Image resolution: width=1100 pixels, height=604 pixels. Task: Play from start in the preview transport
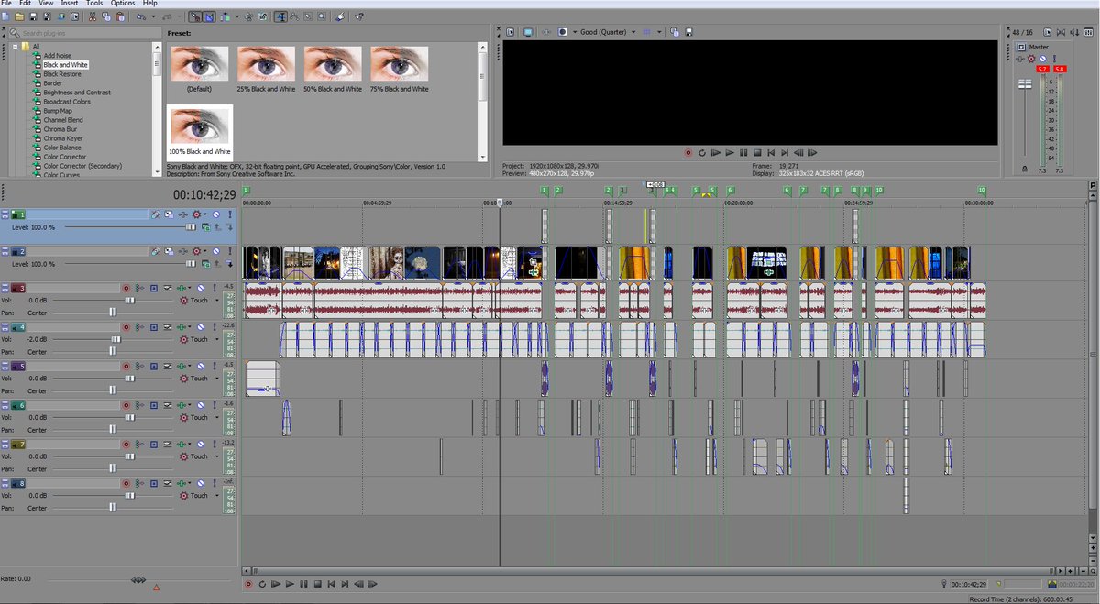[x=716, y=152]
